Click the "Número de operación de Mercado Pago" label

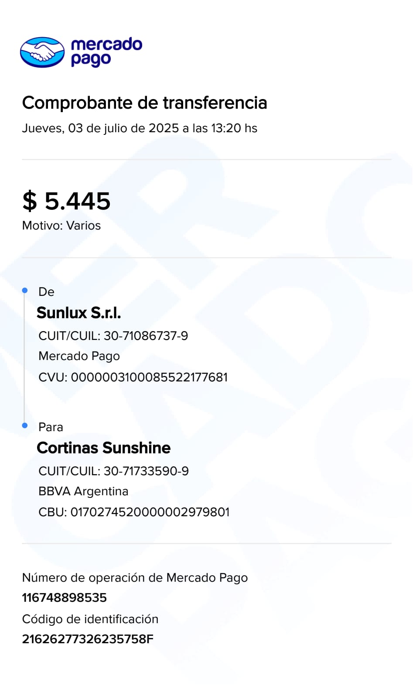(135, 578)
